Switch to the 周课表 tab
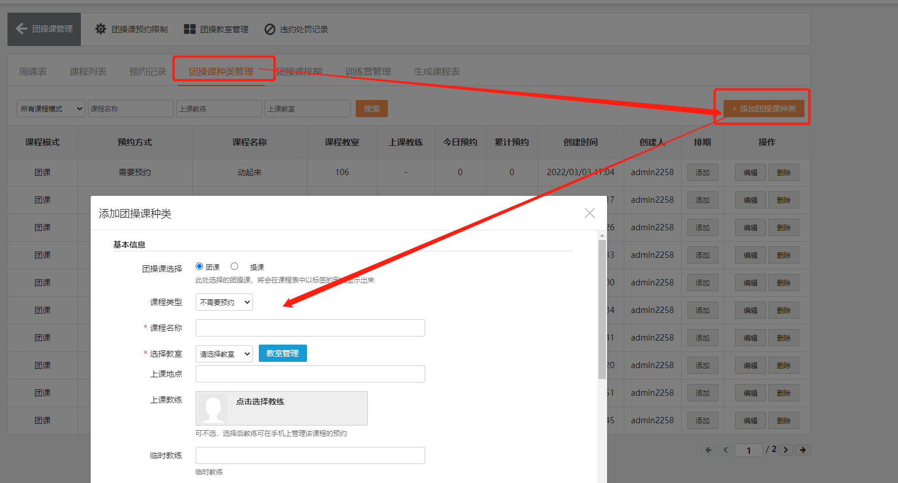Image resolution: width=898 pixels, height=483 pixels. tap(33, 72)
